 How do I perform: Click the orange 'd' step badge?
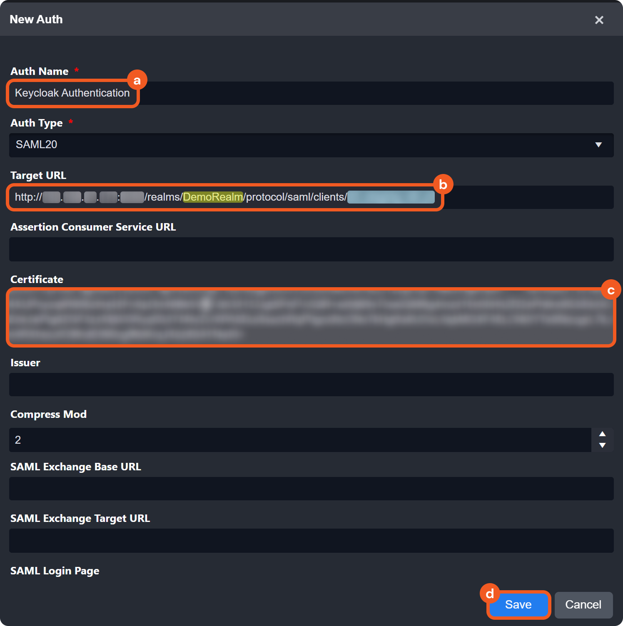coord(490,594)
